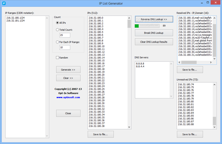Select resolved entry 216.32.180.17,ns1-p.messagin
222x144 pixels.
[195, 35]
